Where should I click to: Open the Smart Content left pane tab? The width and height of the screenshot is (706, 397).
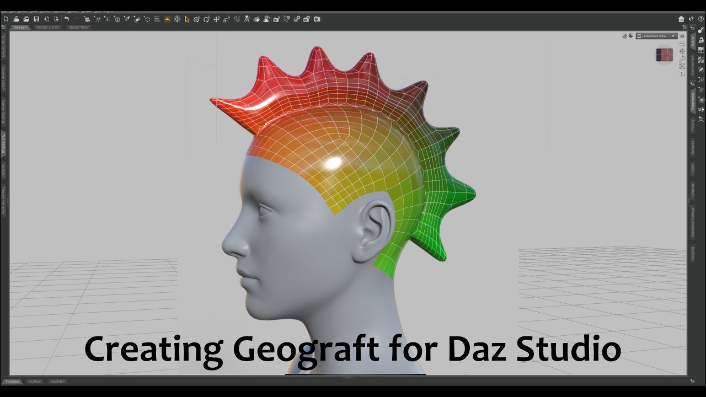coord(3,47)
